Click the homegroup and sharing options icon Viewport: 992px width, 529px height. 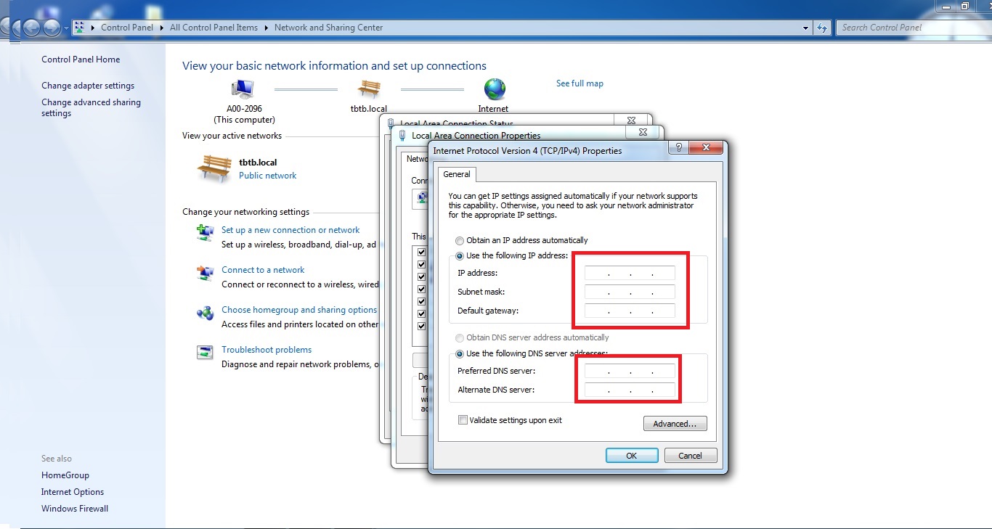206,313
